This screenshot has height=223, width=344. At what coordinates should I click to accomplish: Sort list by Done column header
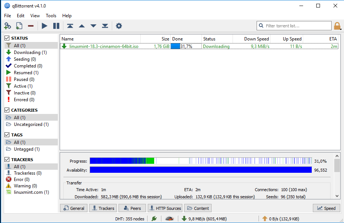(x=186, y=39)
